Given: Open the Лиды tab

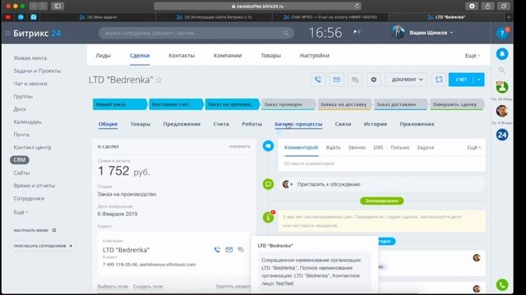Looking at the screenshot, I should [103, 56].
